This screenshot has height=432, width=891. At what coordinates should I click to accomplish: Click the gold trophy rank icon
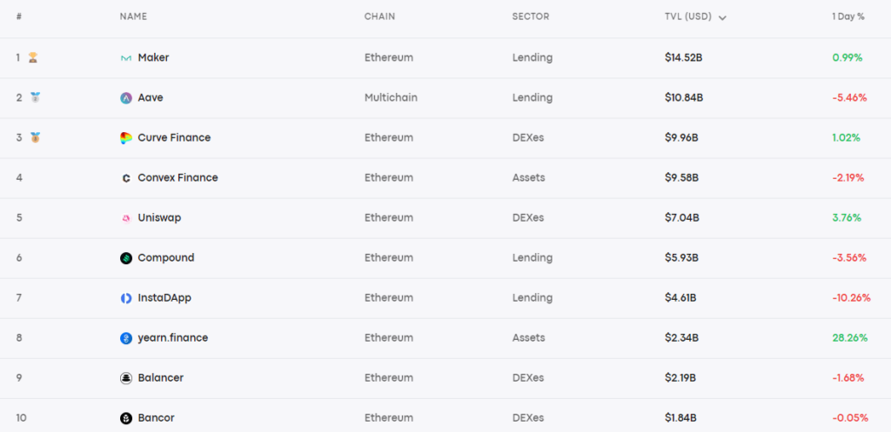33,58
